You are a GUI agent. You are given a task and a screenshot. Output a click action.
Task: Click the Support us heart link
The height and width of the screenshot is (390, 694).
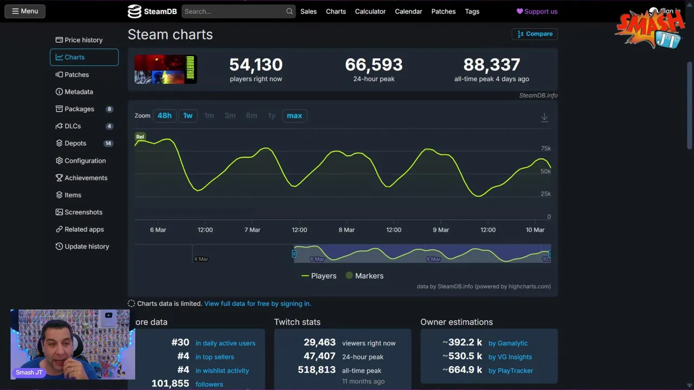[537, 11]
